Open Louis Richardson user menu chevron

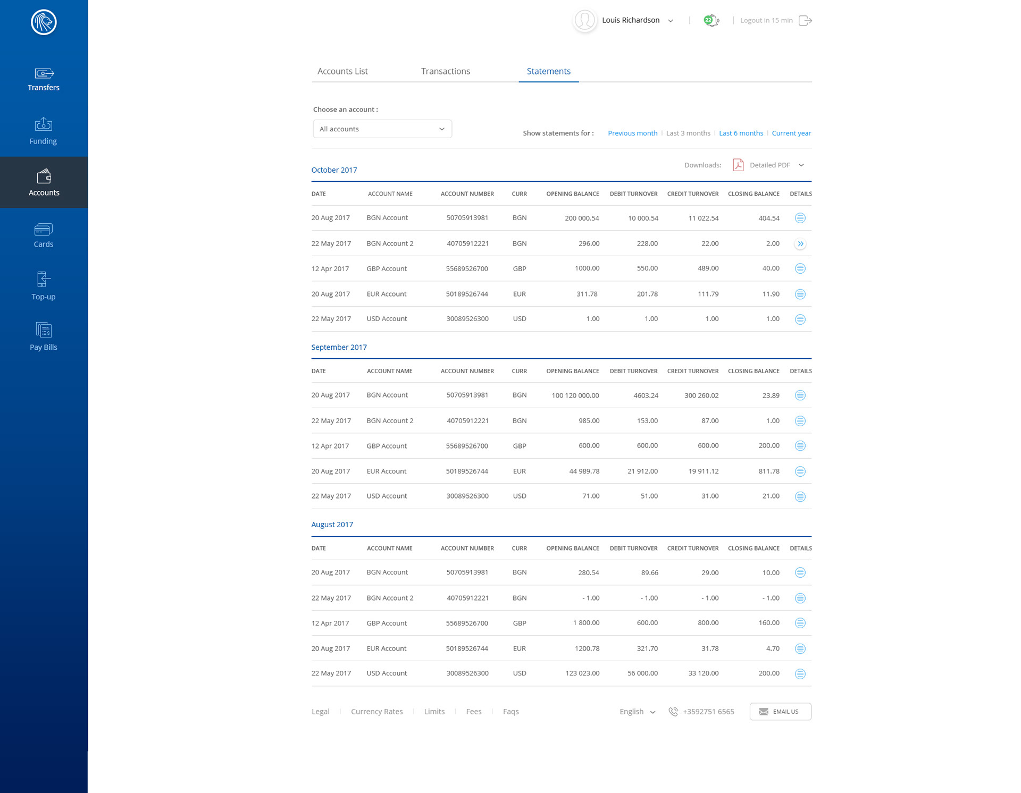[x=671, y=21]
